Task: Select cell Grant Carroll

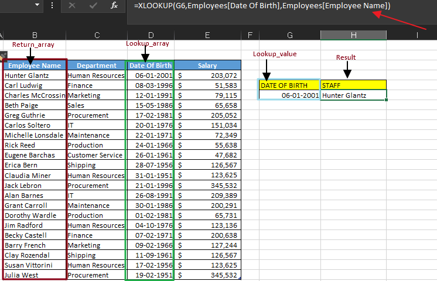Action: (x=35, y=205)
